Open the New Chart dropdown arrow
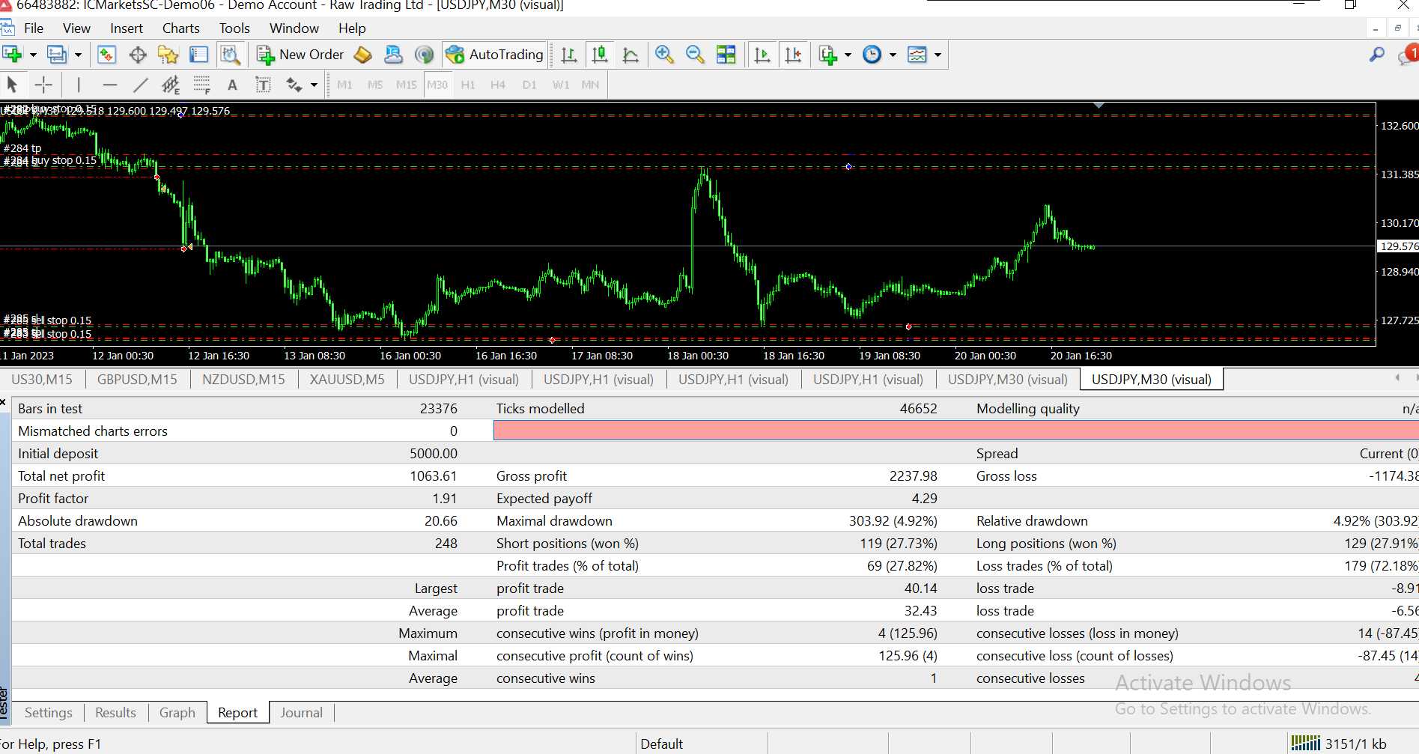 pos(32,55)
